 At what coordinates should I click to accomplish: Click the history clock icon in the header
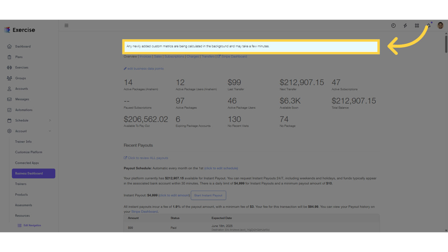point(393,25)
